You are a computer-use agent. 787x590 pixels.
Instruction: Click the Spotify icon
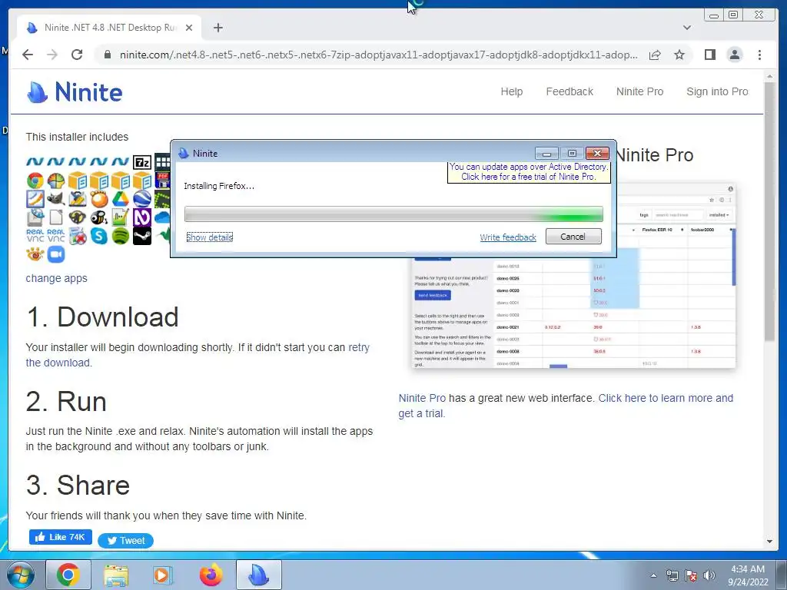(x=121, y=236)
